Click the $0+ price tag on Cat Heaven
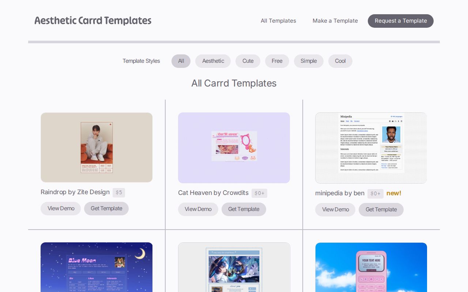The width and height of the screenshot is (468, 292). pos(259,193)
